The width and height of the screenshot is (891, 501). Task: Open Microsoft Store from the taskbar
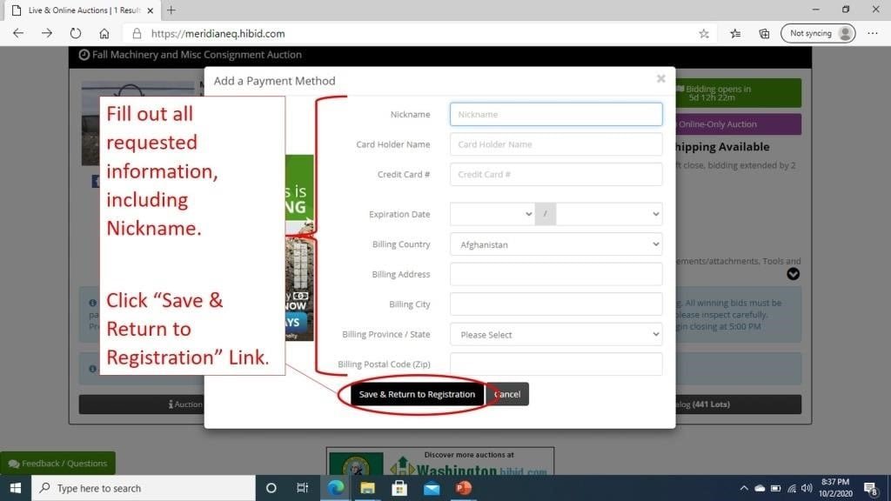coord(399,488)
